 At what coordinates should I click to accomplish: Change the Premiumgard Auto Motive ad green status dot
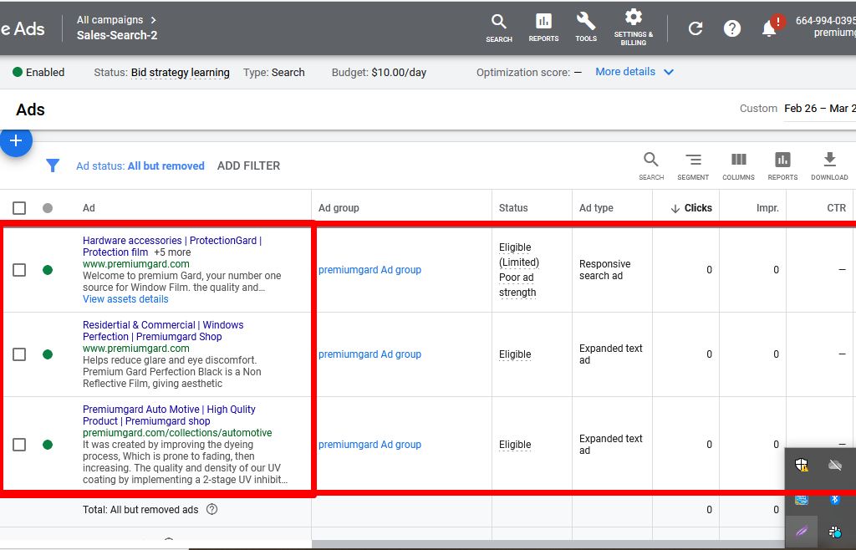48,444
